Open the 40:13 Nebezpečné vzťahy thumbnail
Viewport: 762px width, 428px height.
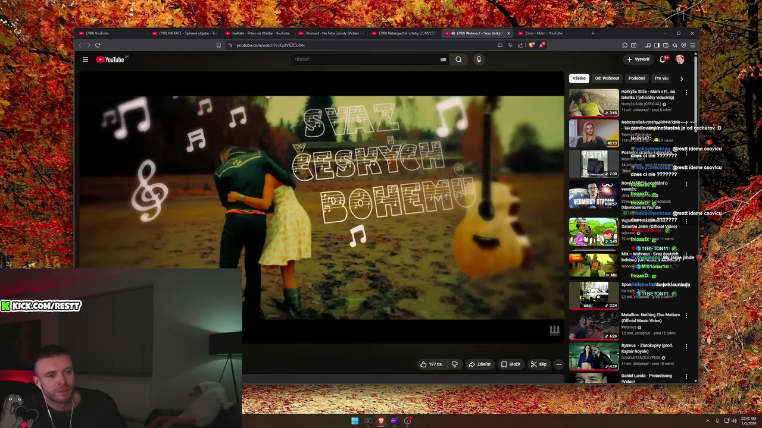click(594, 134)
